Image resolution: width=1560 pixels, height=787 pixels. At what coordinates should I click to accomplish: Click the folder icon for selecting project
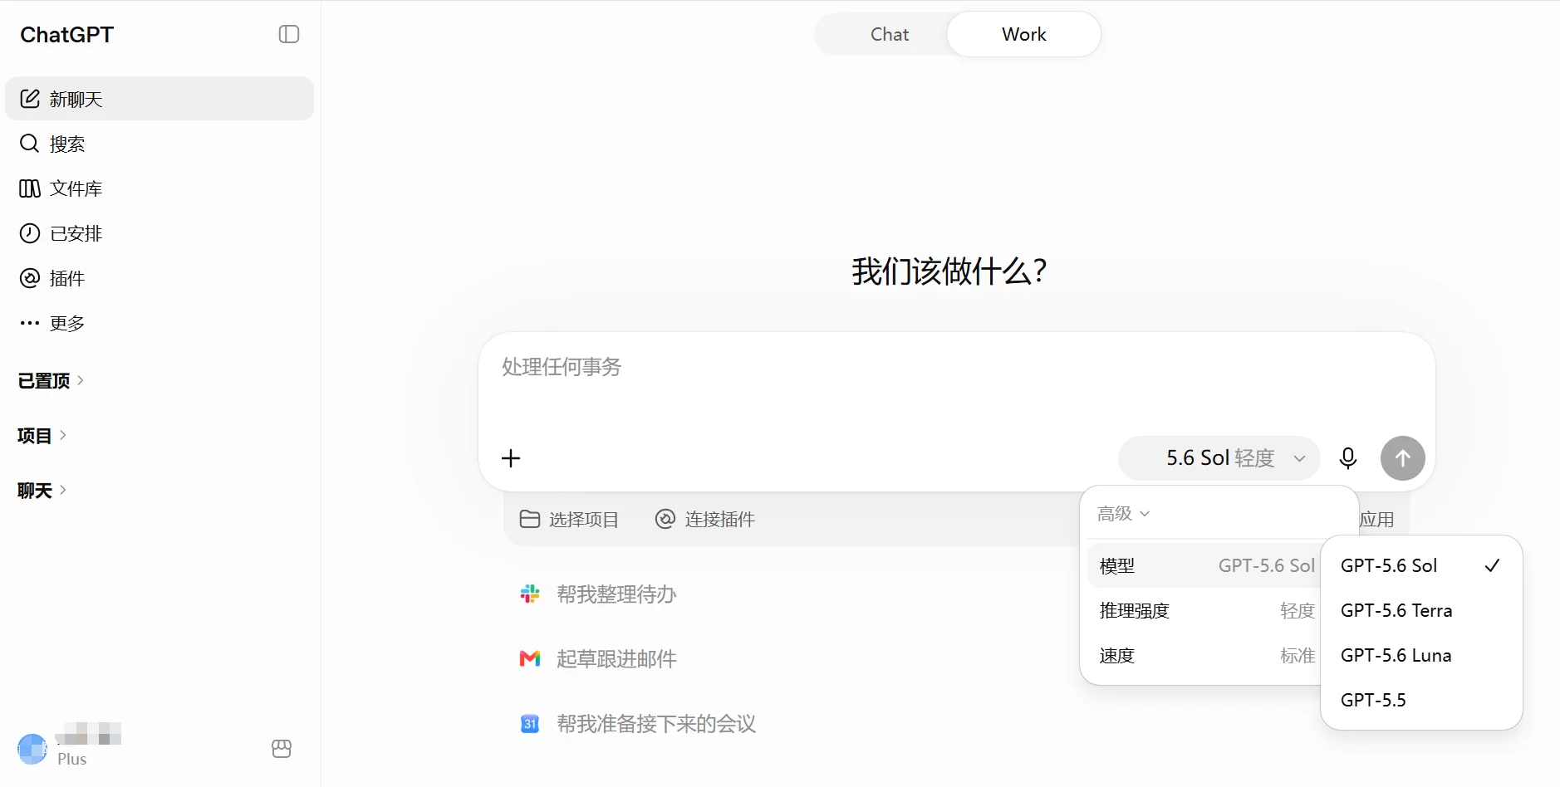click(x=530, y=519)
